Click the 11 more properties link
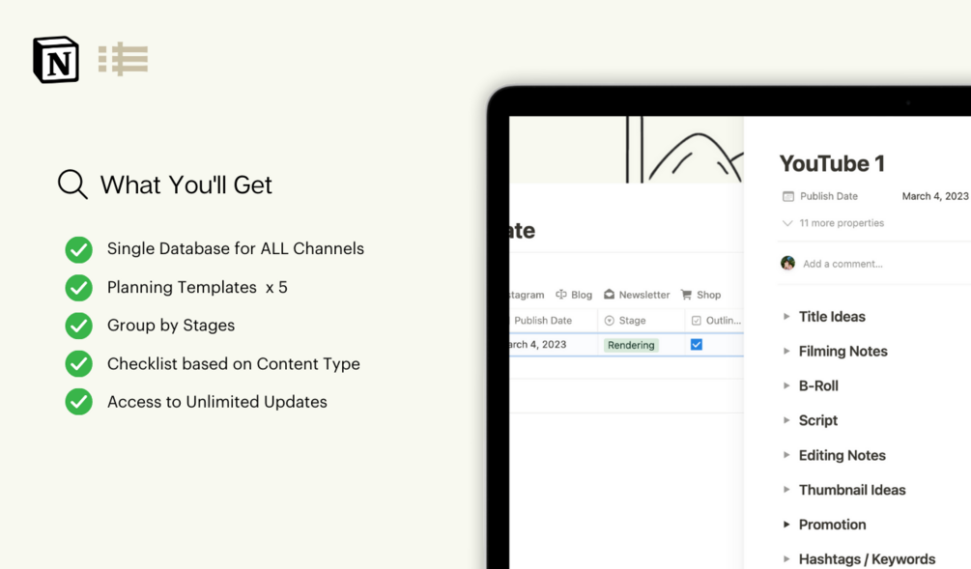The image size is (971, 569). tap(842, 223)
